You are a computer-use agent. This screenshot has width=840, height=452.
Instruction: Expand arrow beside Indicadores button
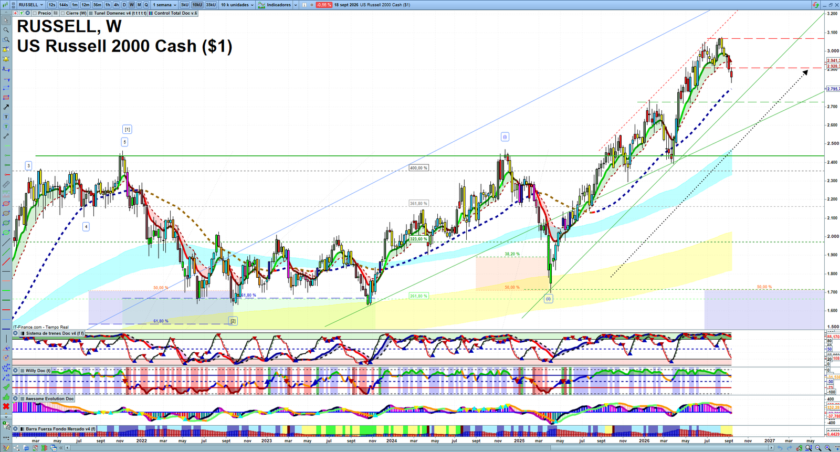click(x=296, y=5)
